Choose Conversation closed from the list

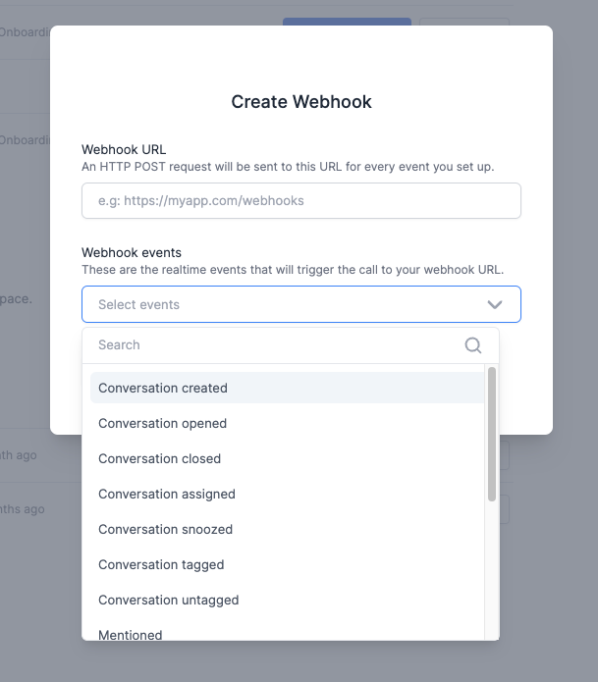click(x=288, y=458)
